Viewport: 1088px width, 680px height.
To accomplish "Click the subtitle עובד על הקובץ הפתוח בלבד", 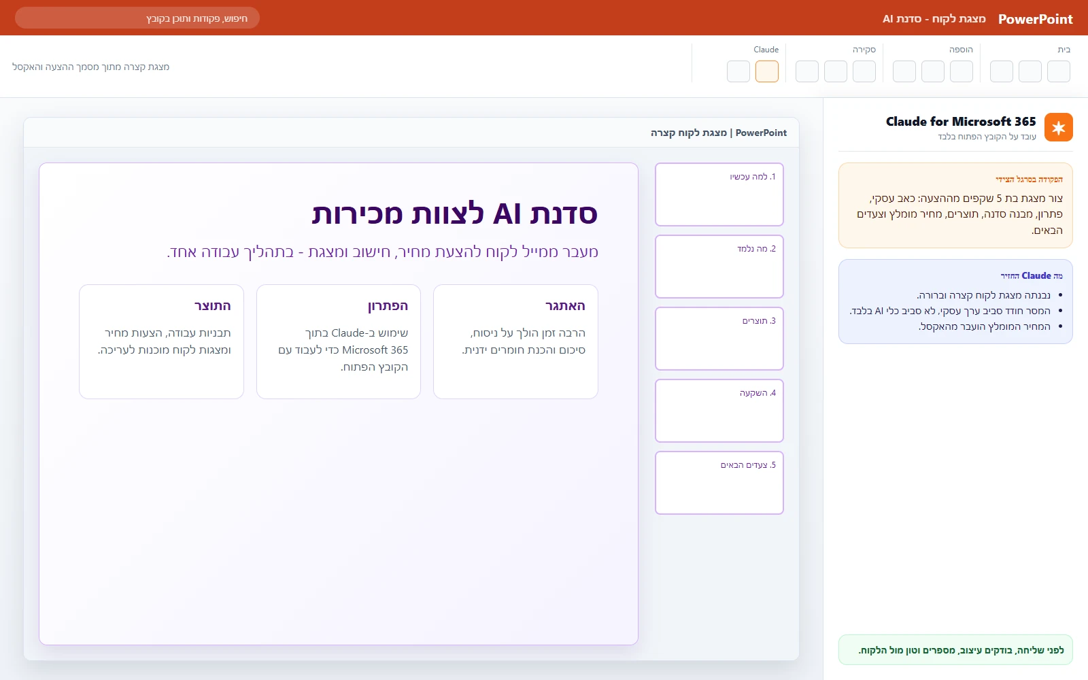I will 987,137.
